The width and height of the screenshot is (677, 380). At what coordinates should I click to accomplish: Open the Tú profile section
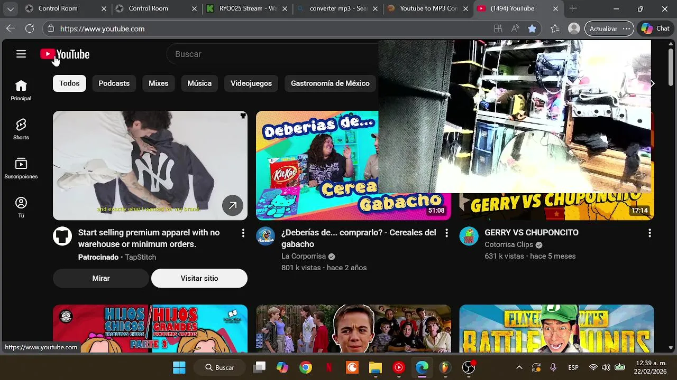pos(21,208)
